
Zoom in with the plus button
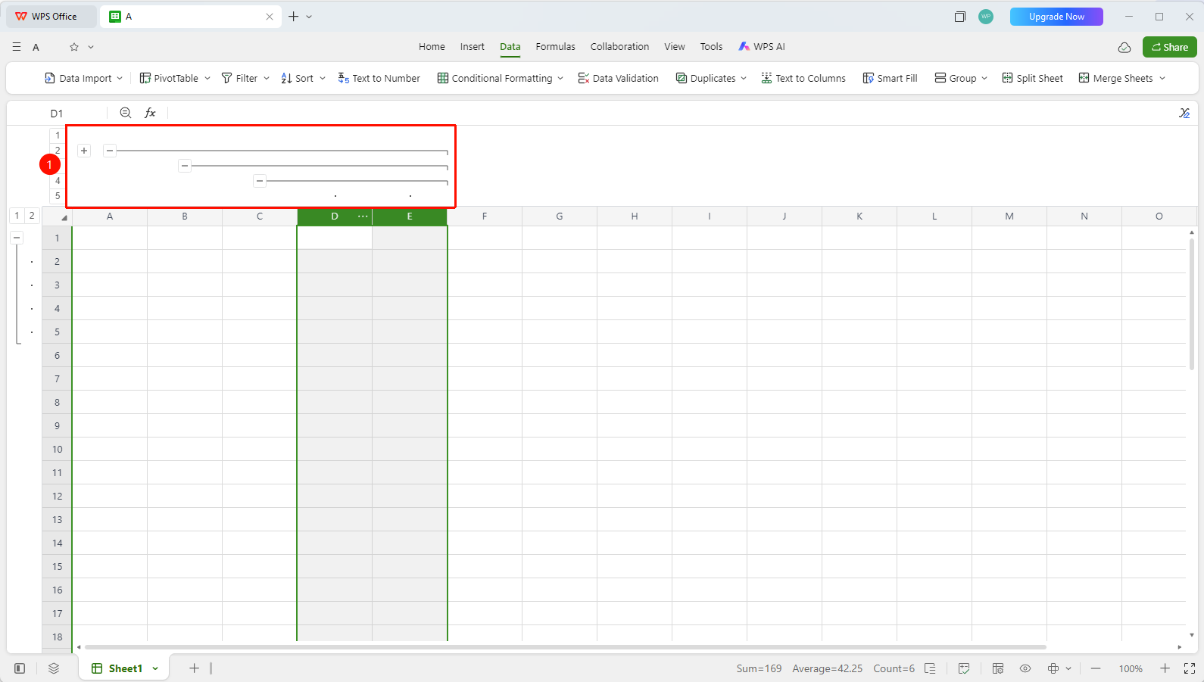point(1165,668)
